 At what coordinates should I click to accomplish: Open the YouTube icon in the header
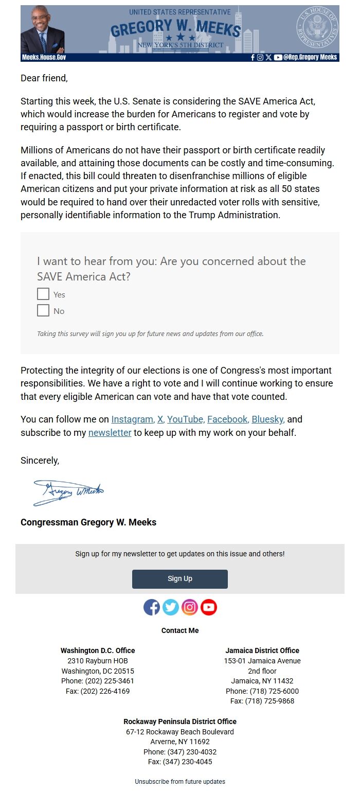click(278, 58)
